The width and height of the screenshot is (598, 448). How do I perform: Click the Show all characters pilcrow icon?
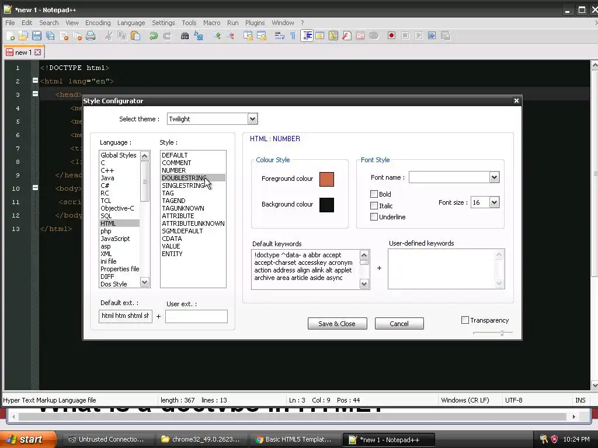point(293,36)
